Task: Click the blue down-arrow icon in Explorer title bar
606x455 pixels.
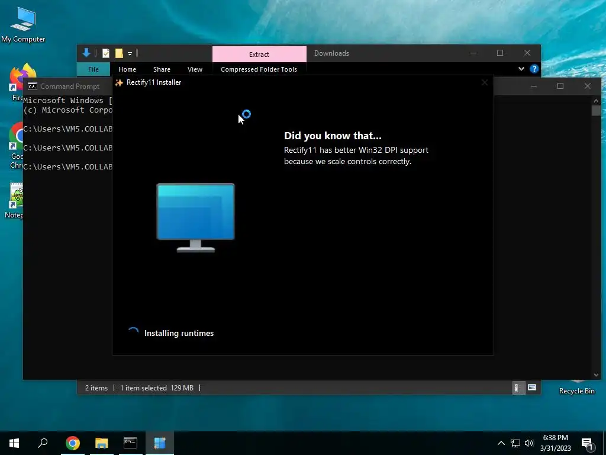Action: pos(86,53)
